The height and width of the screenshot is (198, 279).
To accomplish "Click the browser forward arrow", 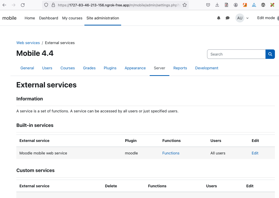I will coord(14,5).
